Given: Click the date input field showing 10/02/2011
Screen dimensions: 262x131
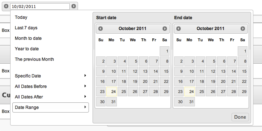Looking at the screenshot, I should point(40,7).
